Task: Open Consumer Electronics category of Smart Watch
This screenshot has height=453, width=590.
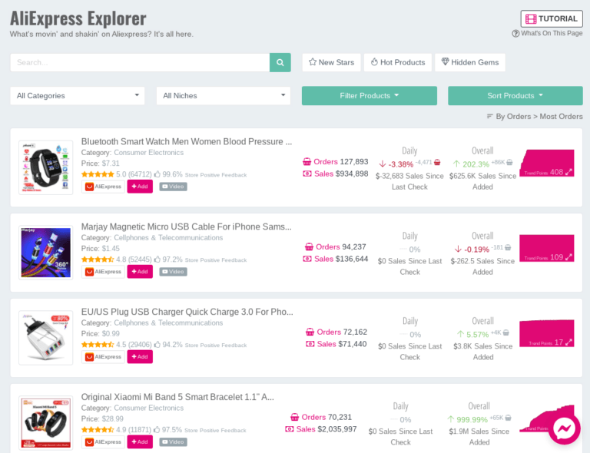Action: [148, 153]
